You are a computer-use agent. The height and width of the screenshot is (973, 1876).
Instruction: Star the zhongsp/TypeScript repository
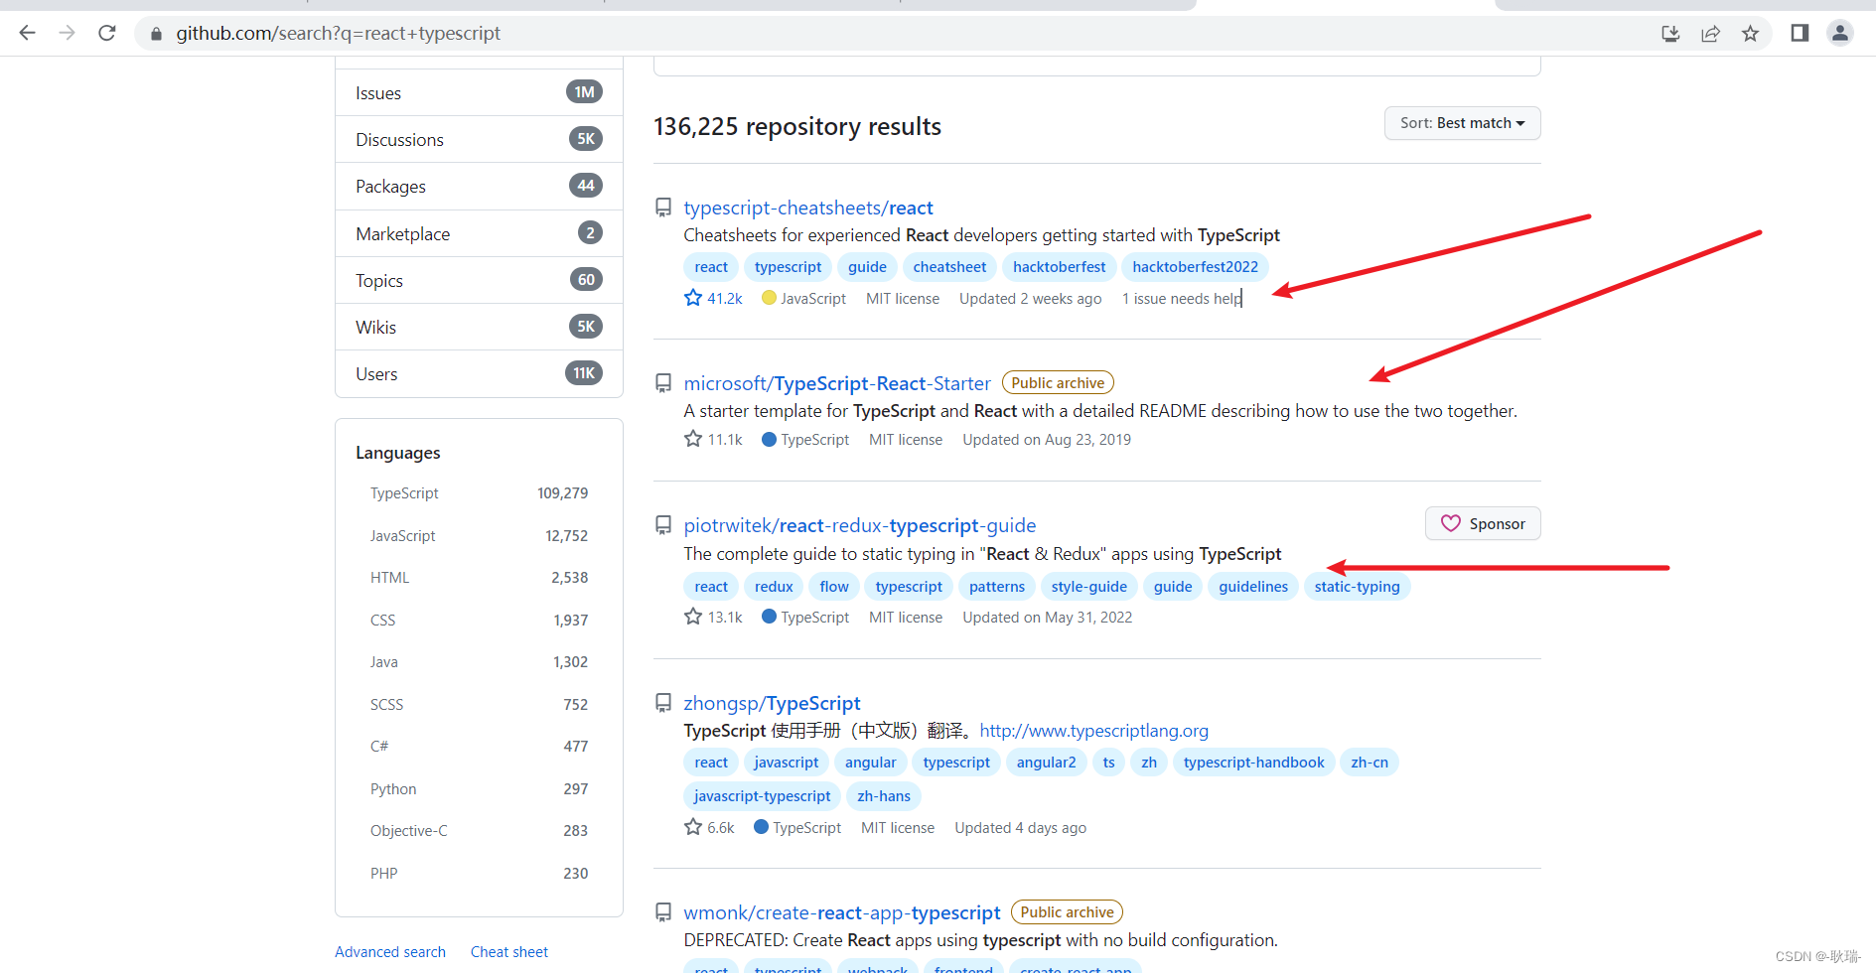[x=693, y=827]
